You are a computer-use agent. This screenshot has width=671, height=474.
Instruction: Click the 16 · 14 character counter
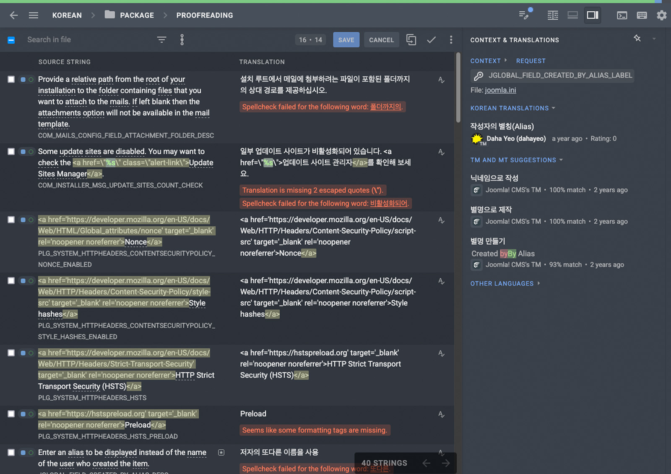311,40
